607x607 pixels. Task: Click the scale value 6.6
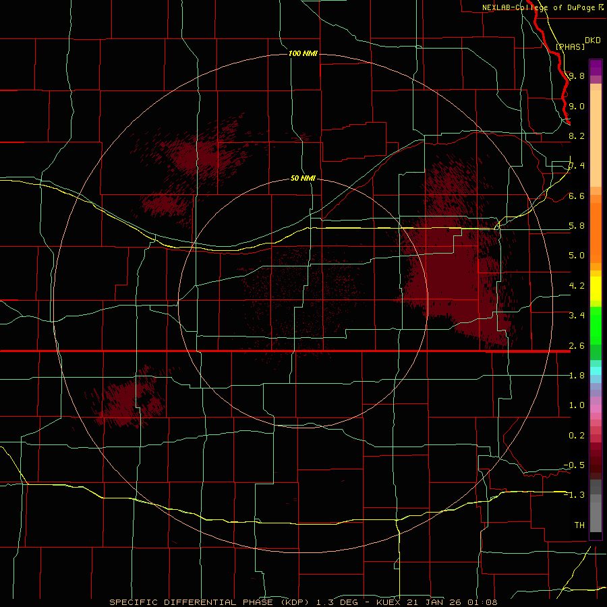click(577, 196)
